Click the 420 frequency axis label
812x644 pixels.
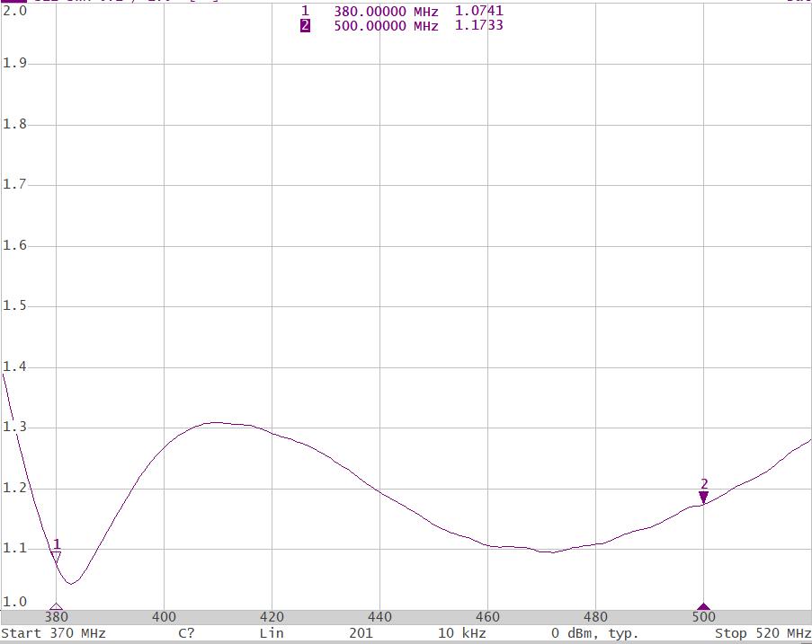pos(272,616)
